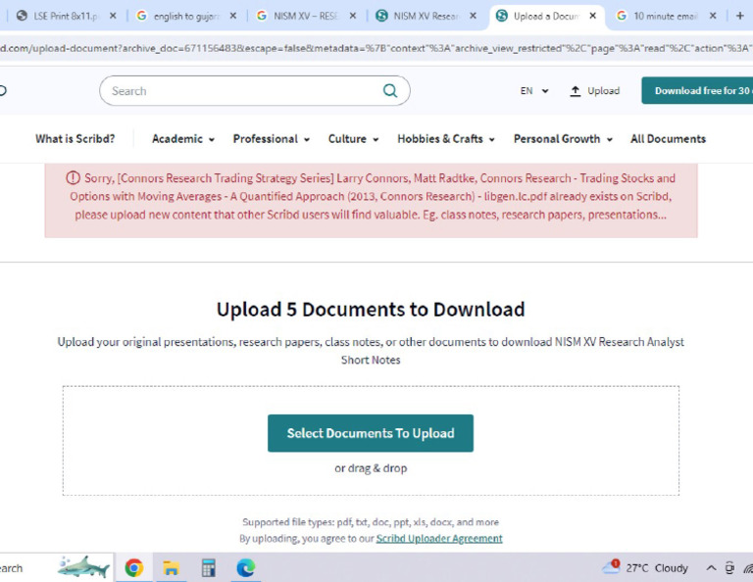The image size is (753, 582).
Task: Expand the Personal Growth menu
Action: click(563, 139)
